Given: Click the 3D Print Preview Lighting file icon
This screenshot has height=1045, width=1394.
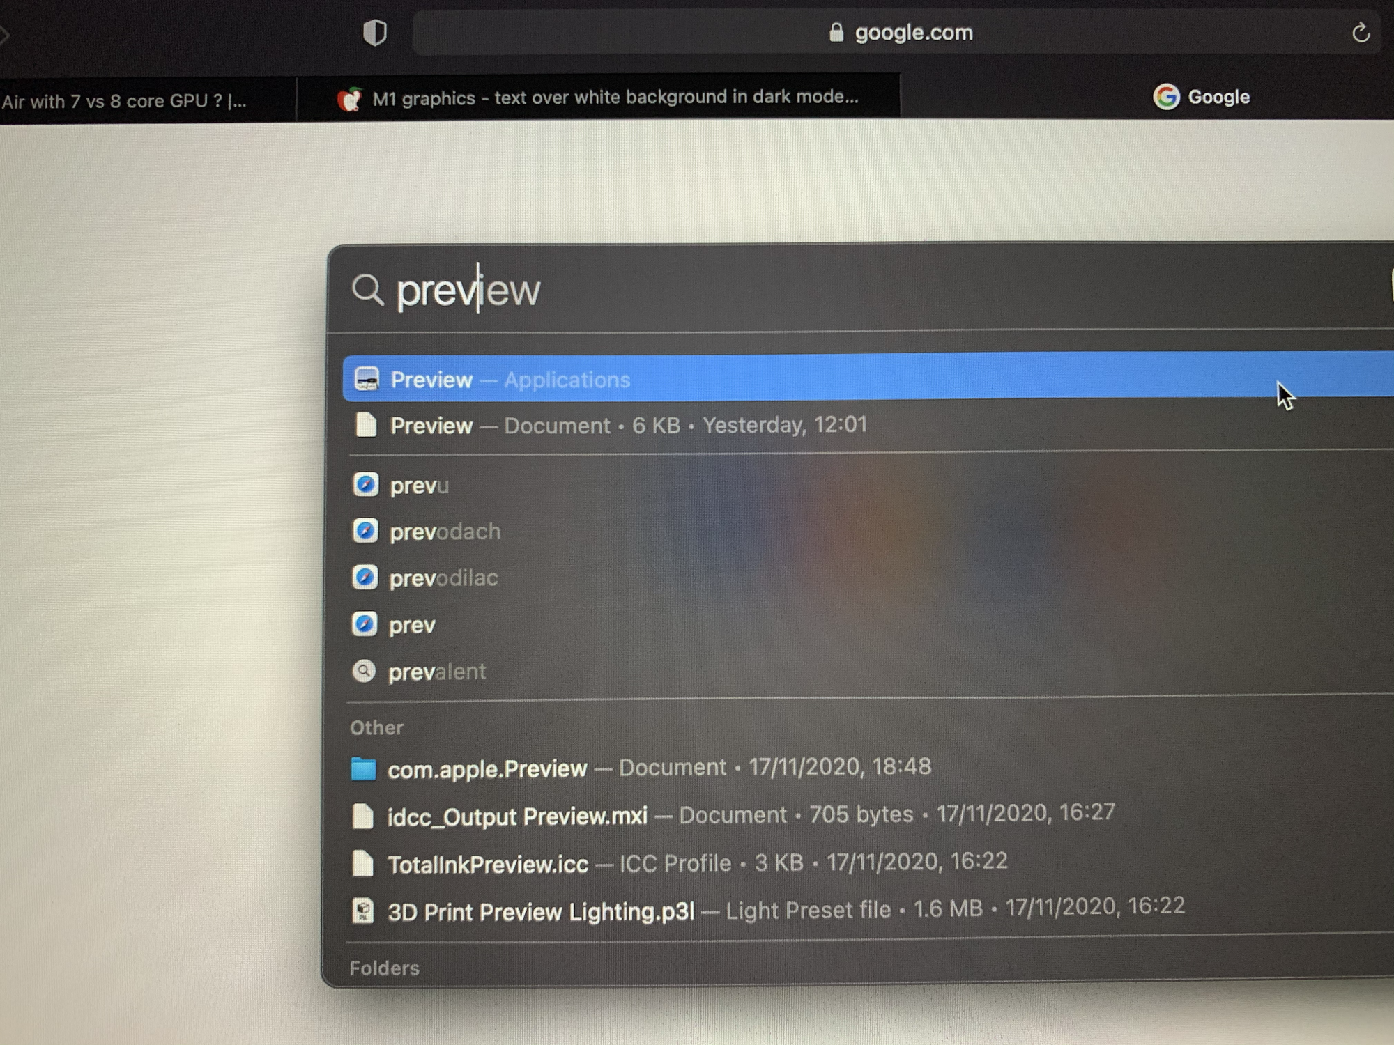Looking at the screenshot, I should pyautogui.click(x=363, y=911).
